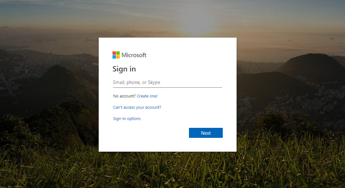Open the Create one! account link
Screen dimensions: 345x188
(147, 96)
